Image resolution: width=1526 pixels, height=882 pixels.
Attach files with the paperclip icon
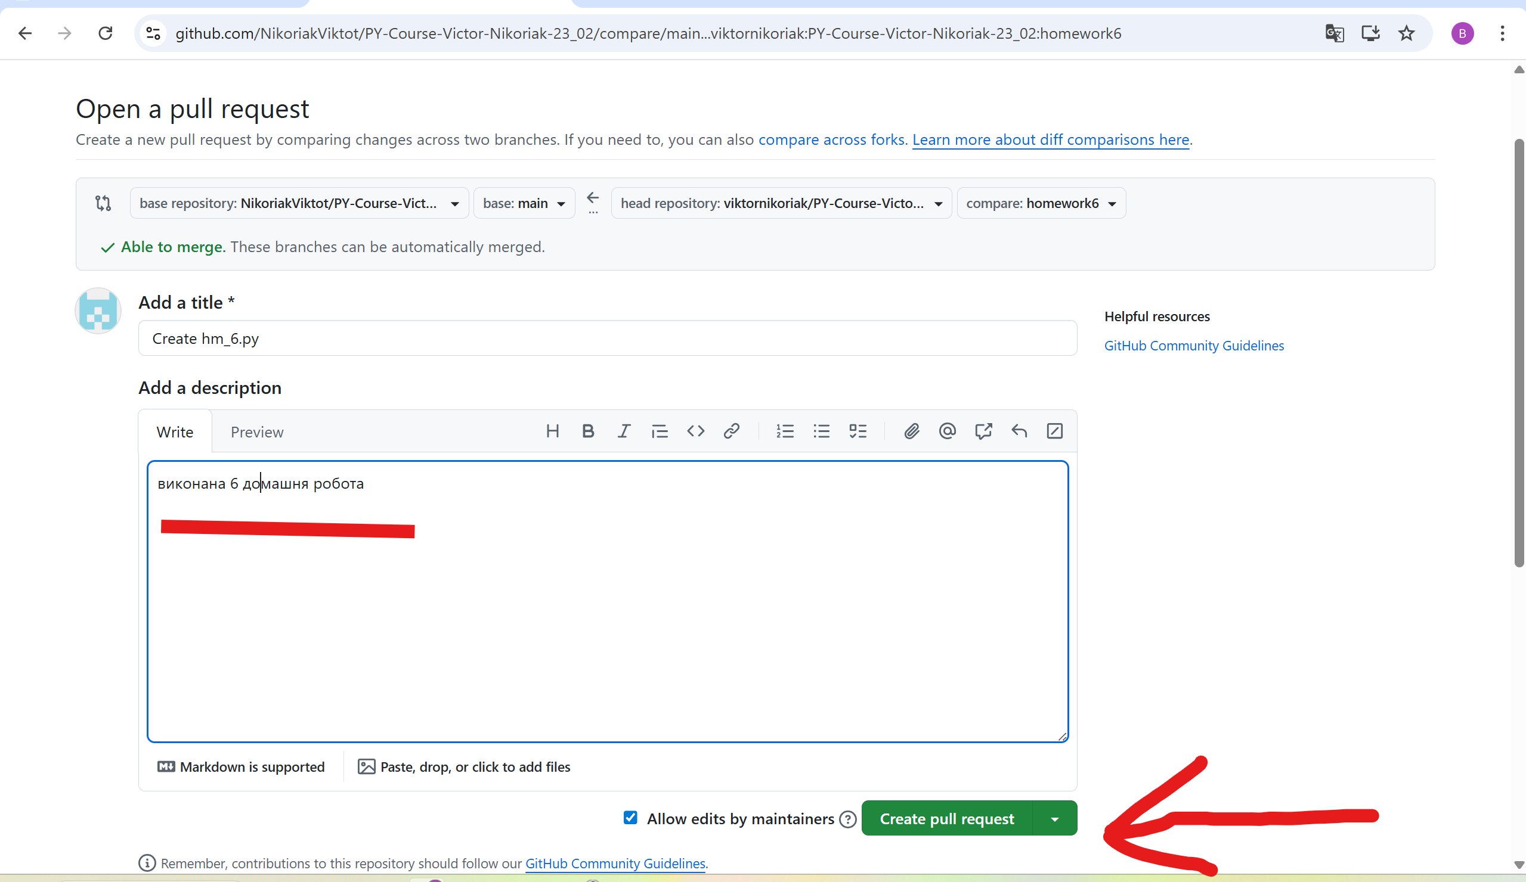tap(911, 431)
